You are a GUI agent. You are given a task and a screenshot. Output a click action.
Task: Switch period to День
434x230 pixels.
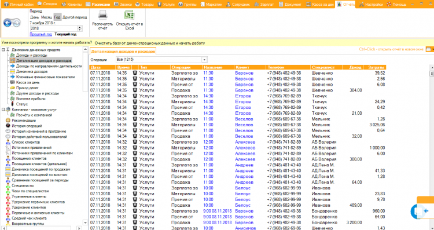[x=35, y=17]
